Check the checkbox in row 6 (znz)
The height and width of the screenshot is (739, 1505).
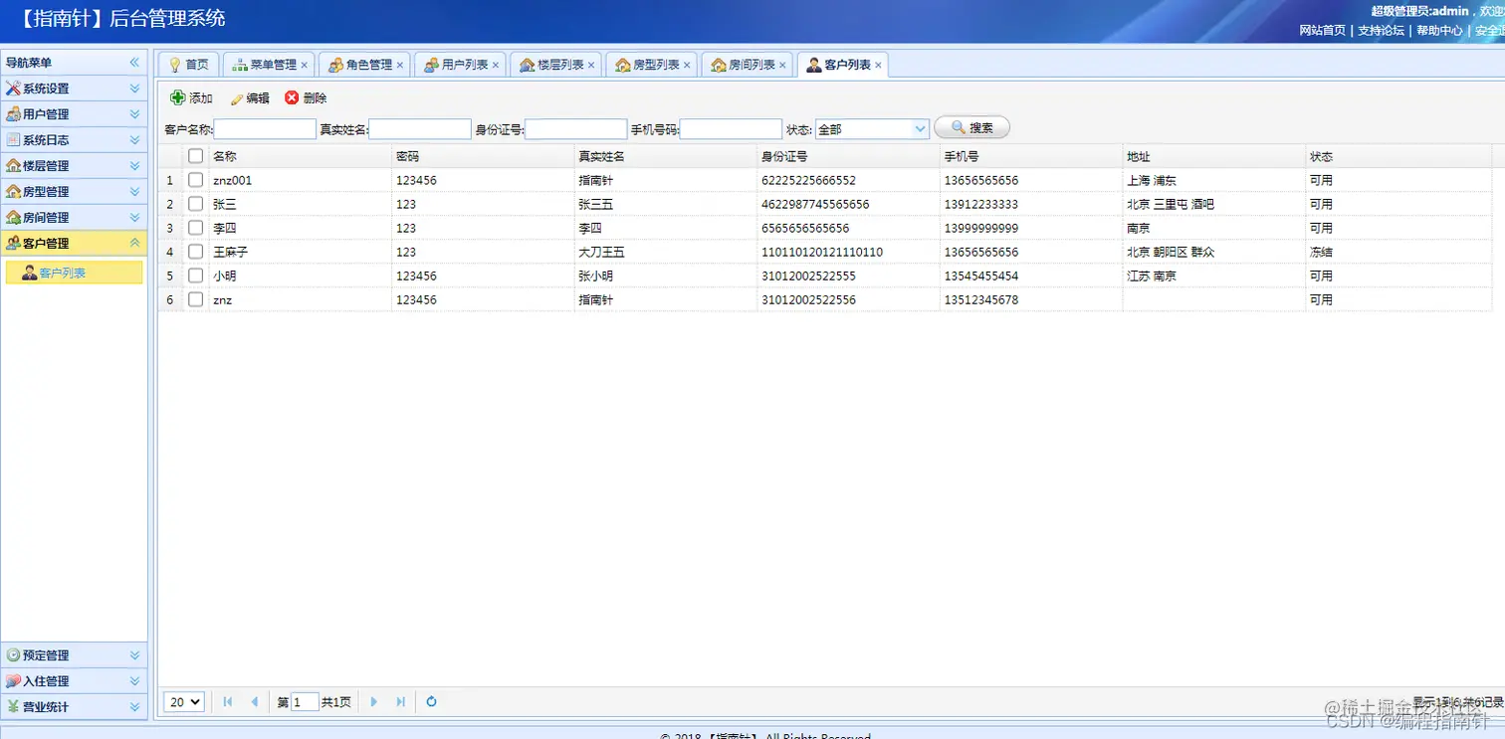click(x=196, y=299)
